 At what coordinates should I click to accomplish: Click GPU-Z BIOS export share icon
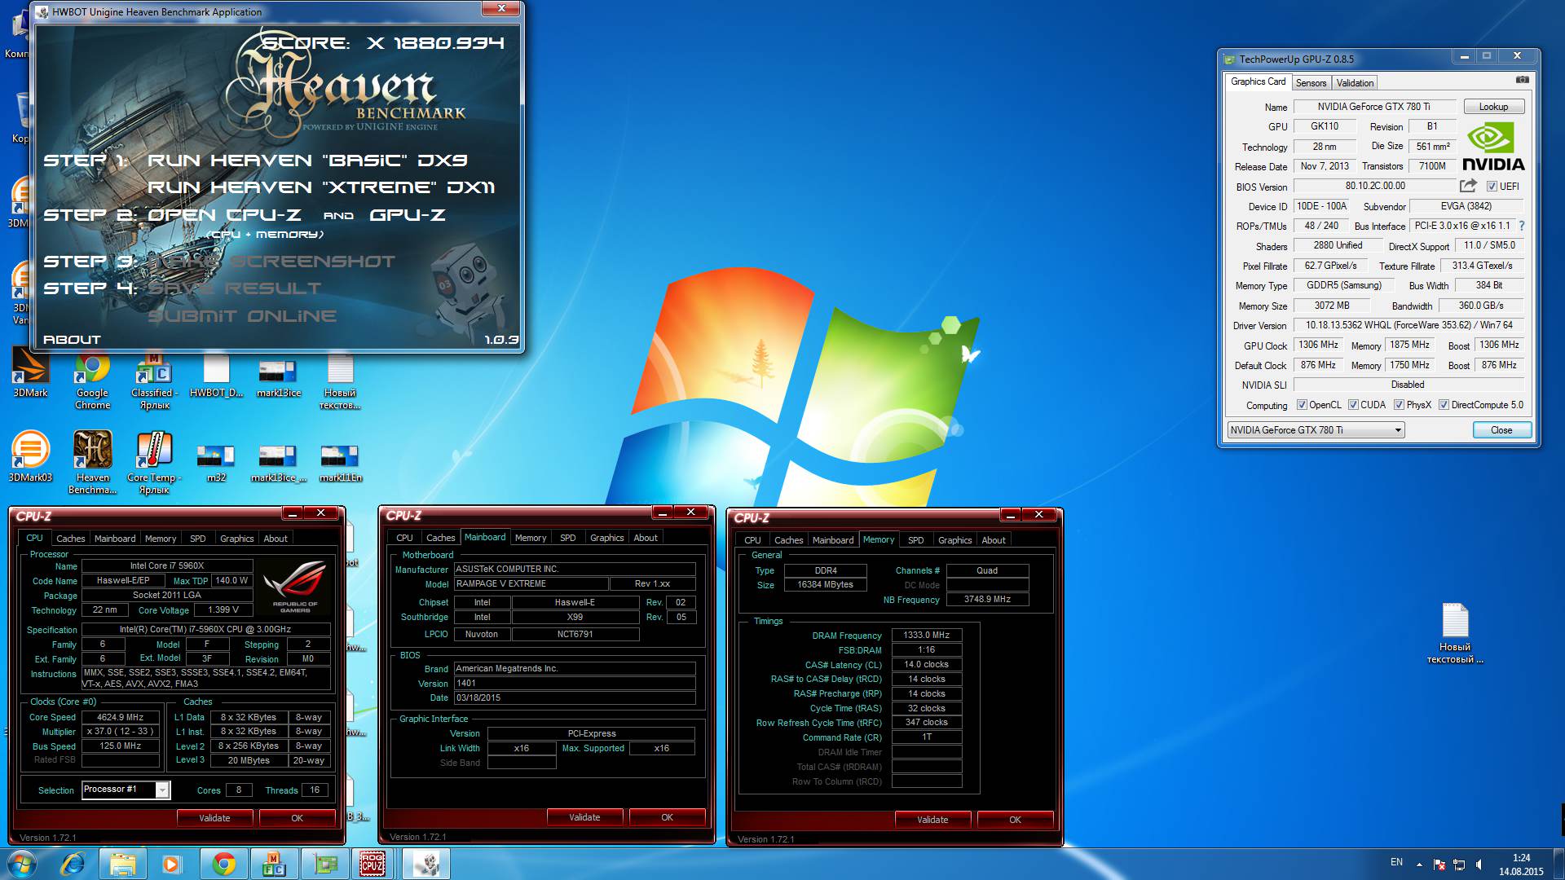tap(1469, 186)
